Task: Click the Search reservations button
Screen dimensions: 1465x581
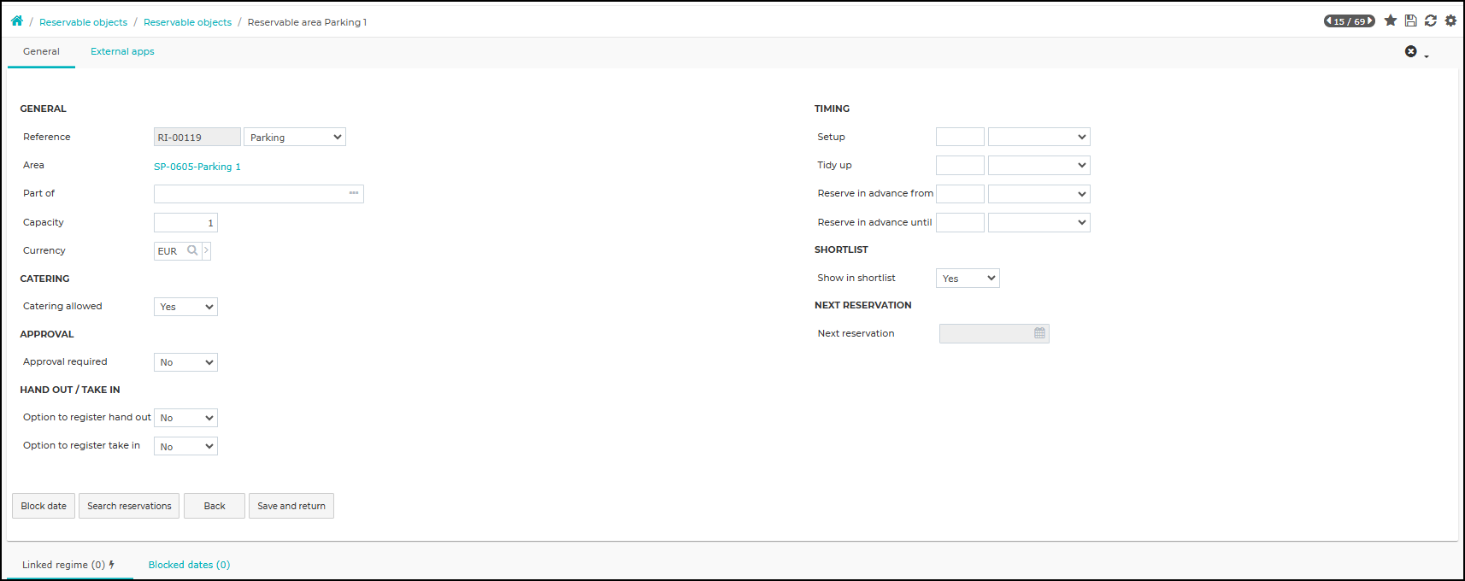Action: pos(129,506)
